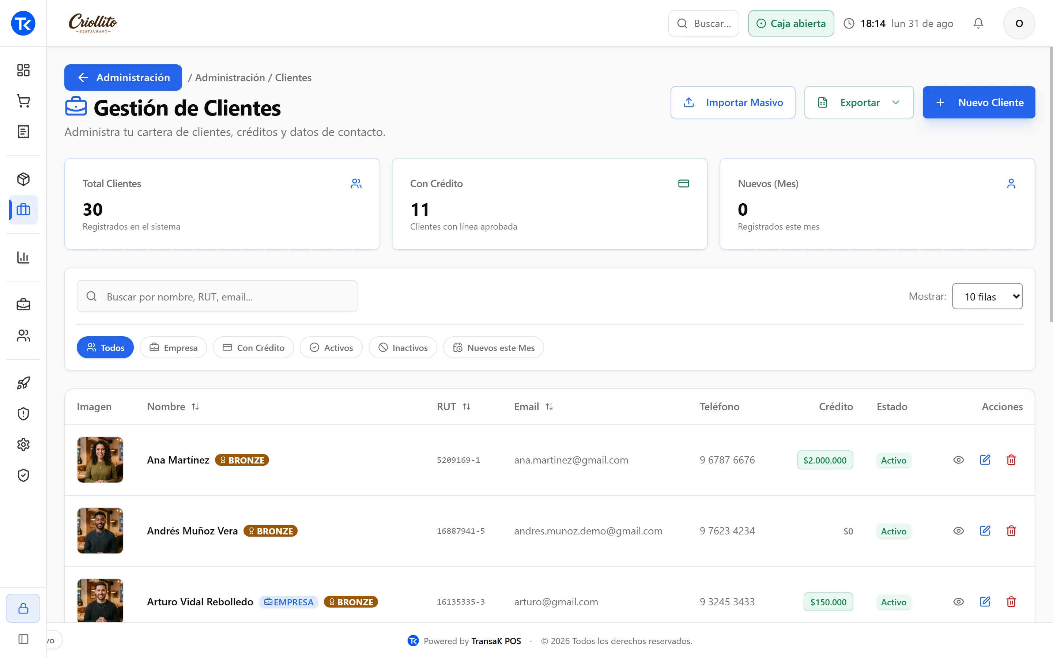Open the dashboard grid icon in sidebar
The width and height of the screenshot is (1053, 658).
(x=23, y=70)
